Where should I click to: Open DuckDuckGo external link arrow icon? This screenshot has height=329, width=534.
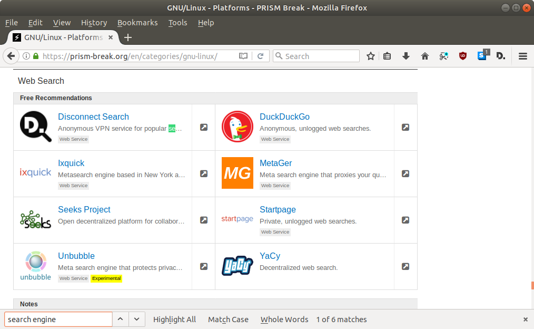[406, 127]
